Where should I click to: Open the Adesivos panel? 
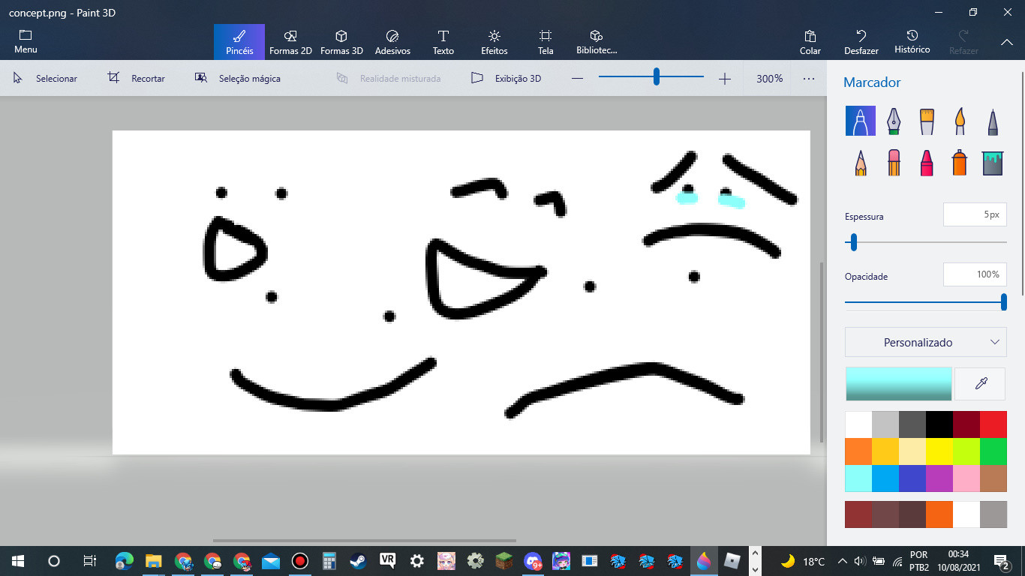coord(392,41)
